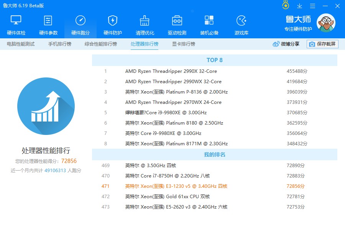Select 英特尔 @ 3.50GHz 四核 row
This screenshot has width=345, height=230.
pos(215,166)
